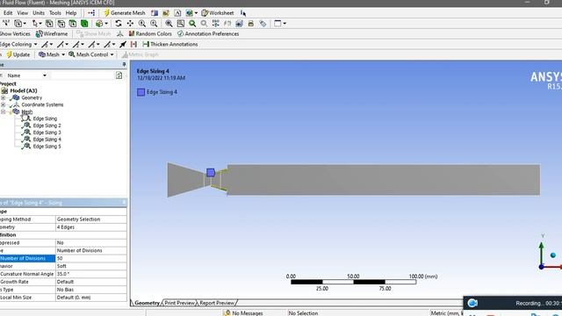Toggle Show Vertices
Viewport: 562px width, 316px height.
click(x=14, y=33)
